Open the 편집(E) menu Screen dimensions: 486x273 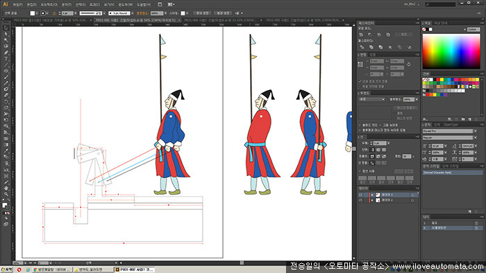pos(31,5)
